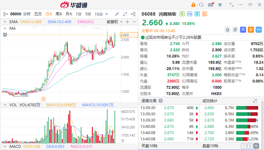Select the 5分 five-minute chart tab
The image size is (264, 150).
pos(88,14)
